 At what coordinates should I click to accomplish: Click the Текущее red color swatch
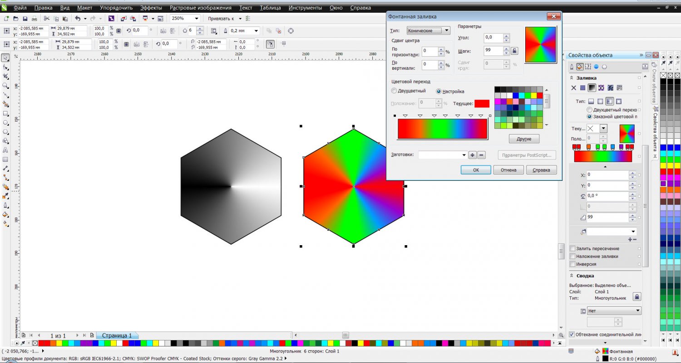(x=482, y=104)
